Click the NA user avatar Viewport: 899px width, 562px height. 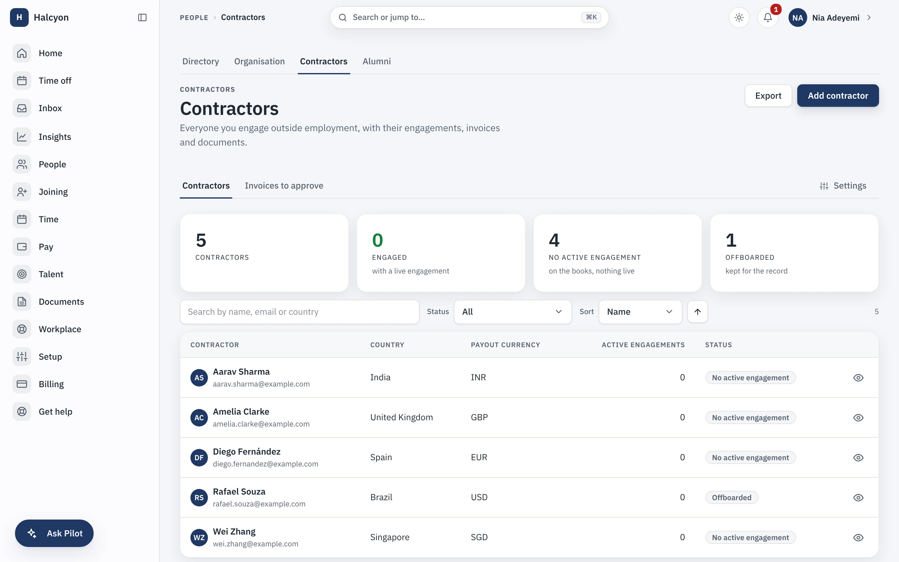pos(798,17)
